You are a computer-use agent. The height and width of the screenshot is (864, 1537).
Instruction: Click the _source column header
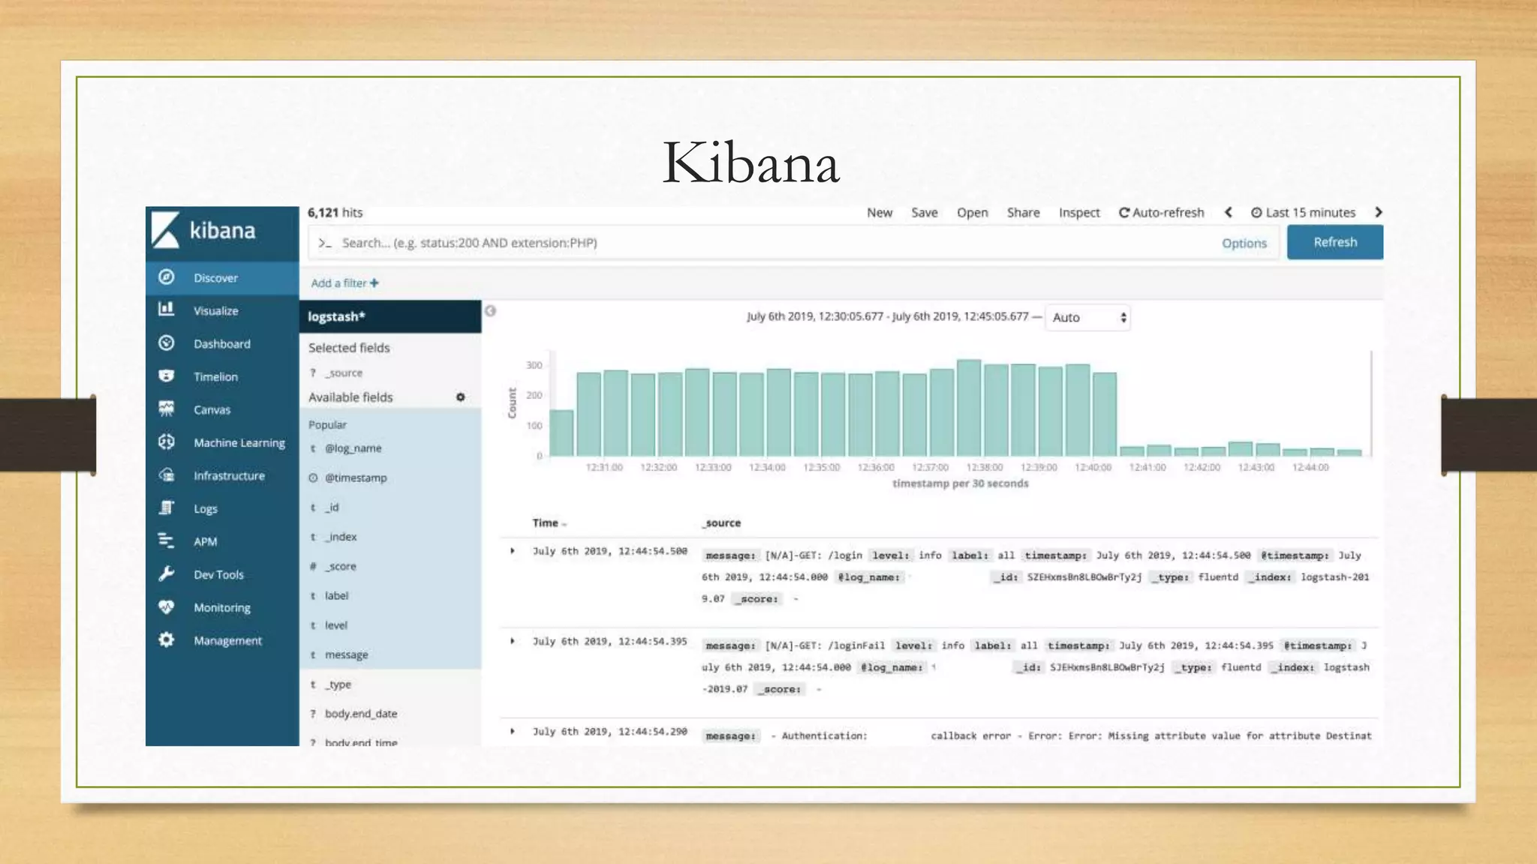click(722, 523)
